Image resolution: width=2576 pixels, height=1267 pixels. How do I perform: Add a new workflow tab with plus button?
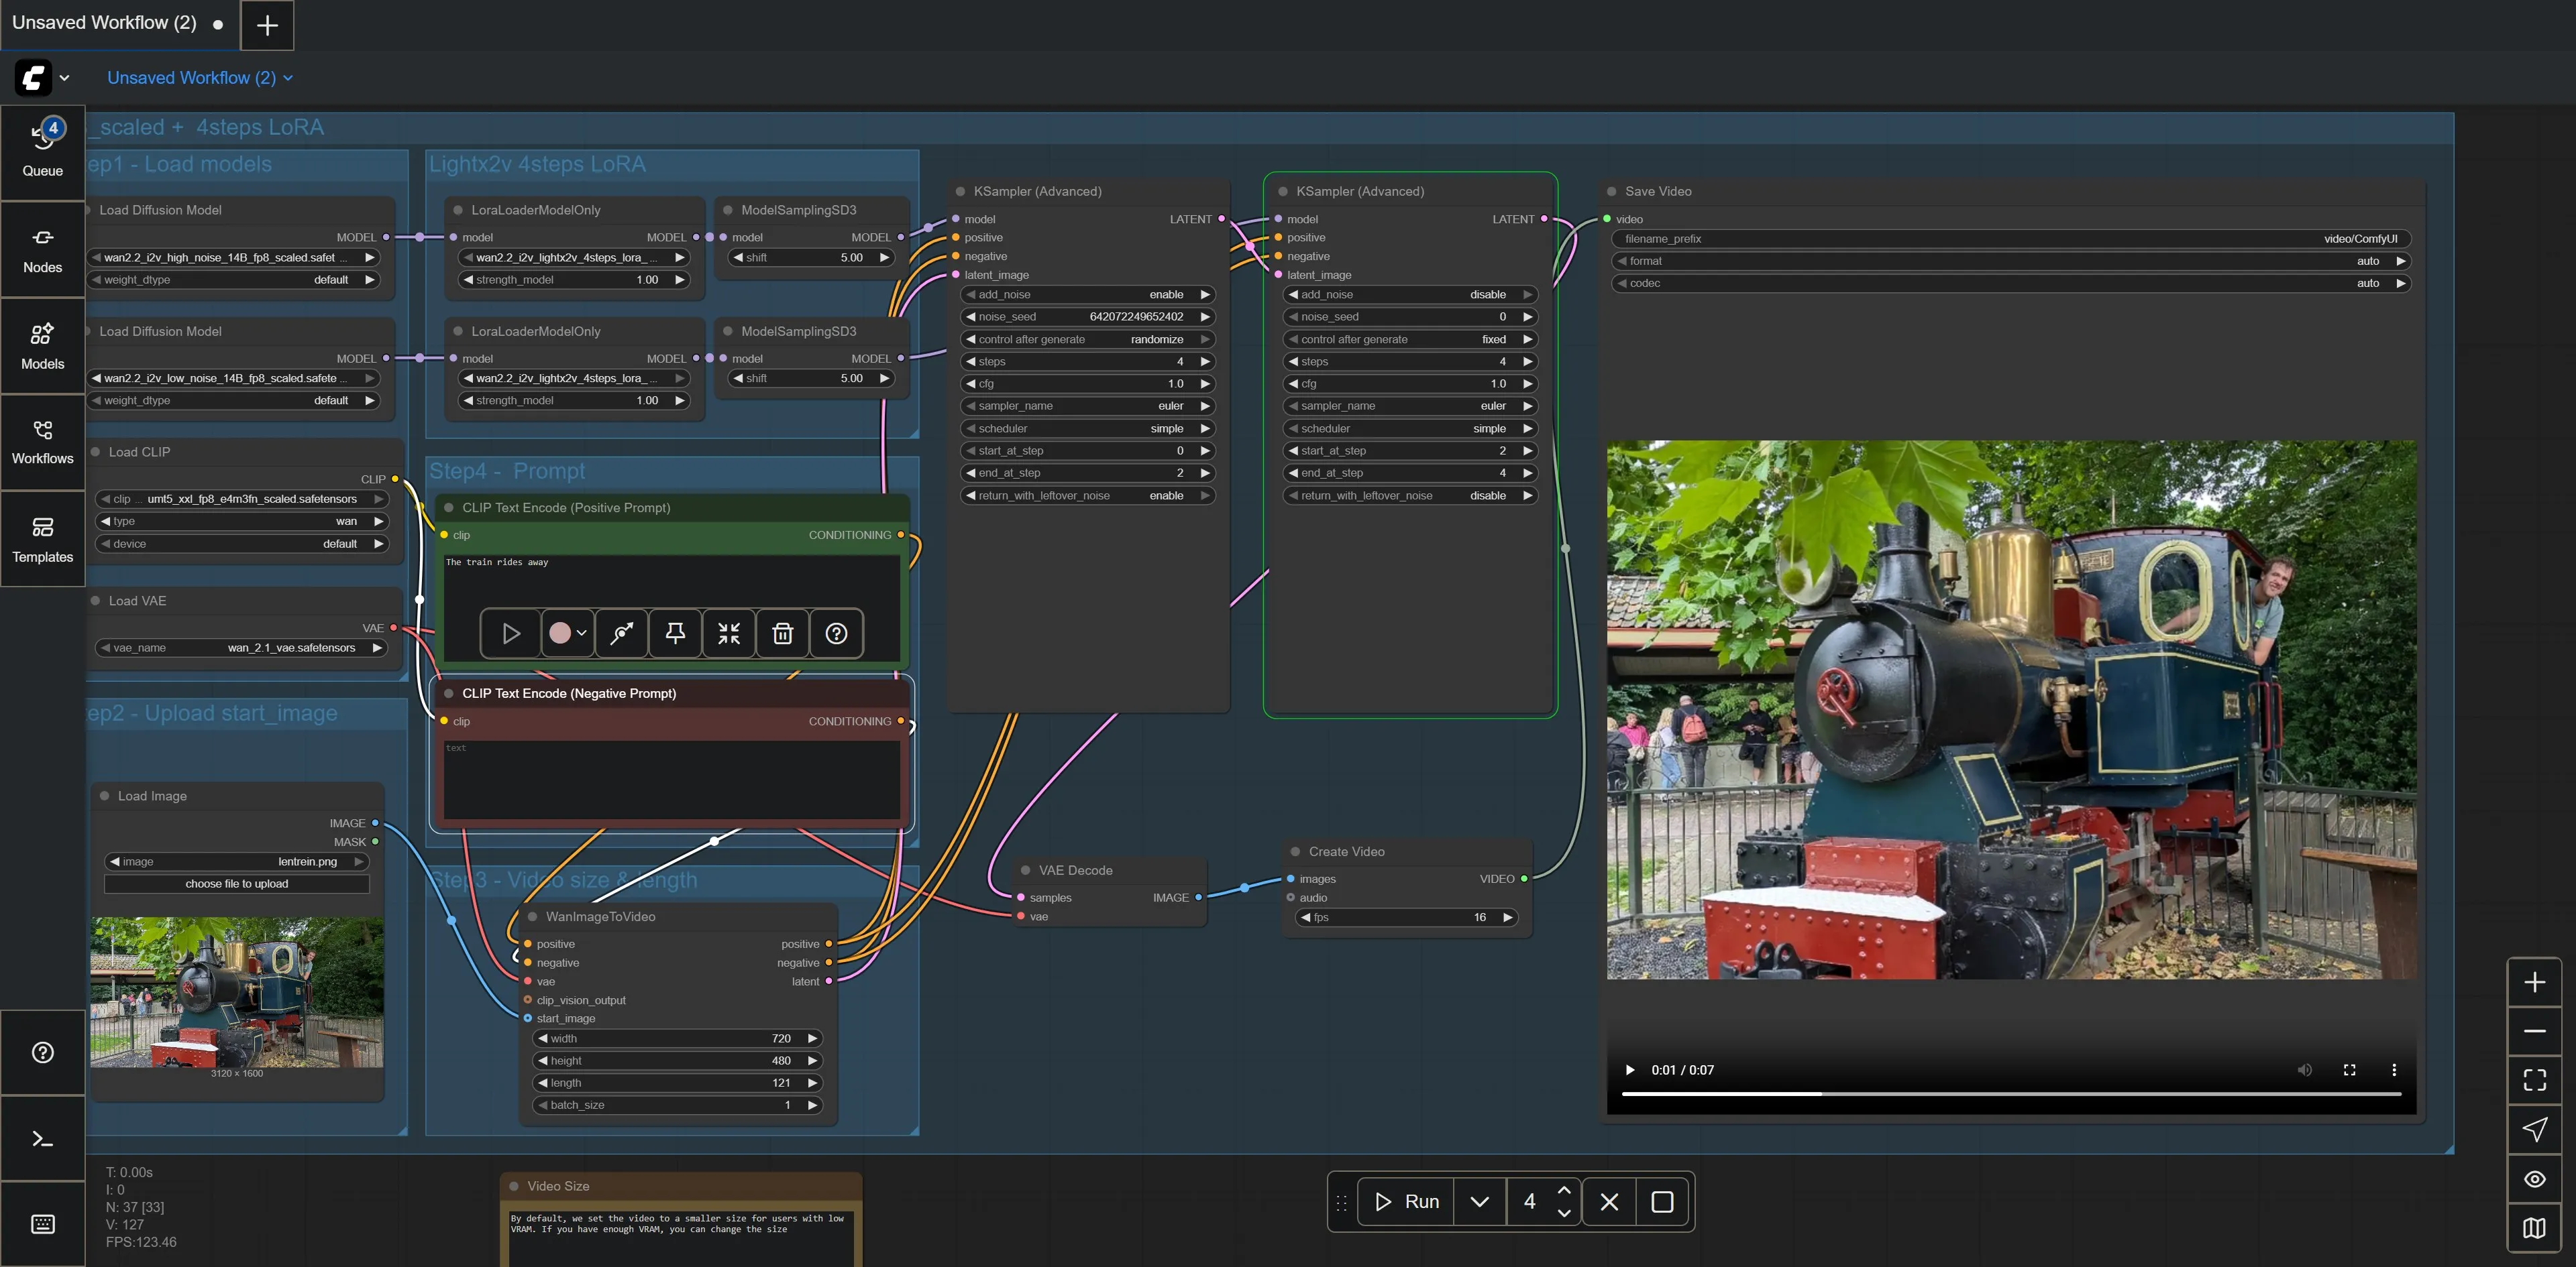tap(267, 25)
